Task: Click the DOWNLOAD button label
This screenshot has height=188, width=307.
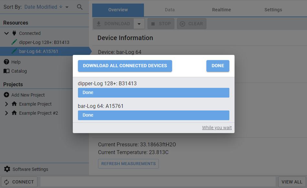Action: (117, 24)
